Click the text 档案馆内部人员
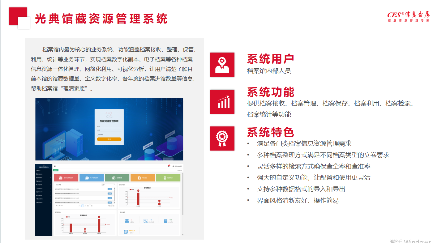 (269, 71)
